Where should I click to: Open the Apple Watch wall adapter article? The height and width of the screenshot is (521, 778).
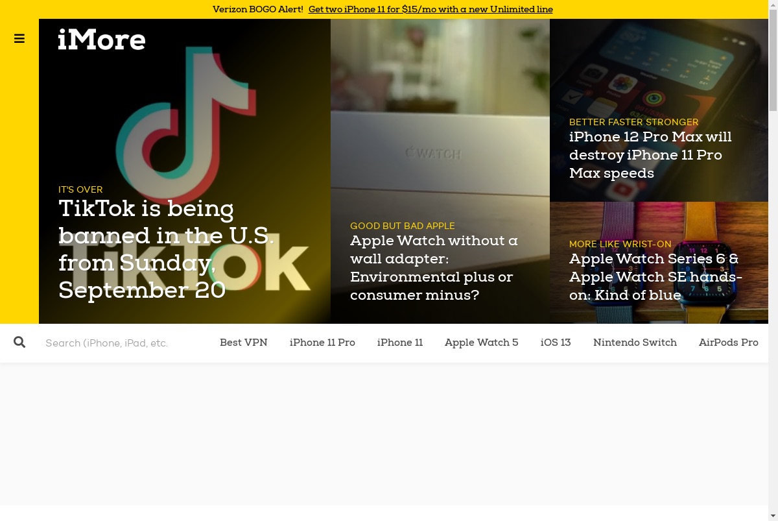click(x=434, y=268)
